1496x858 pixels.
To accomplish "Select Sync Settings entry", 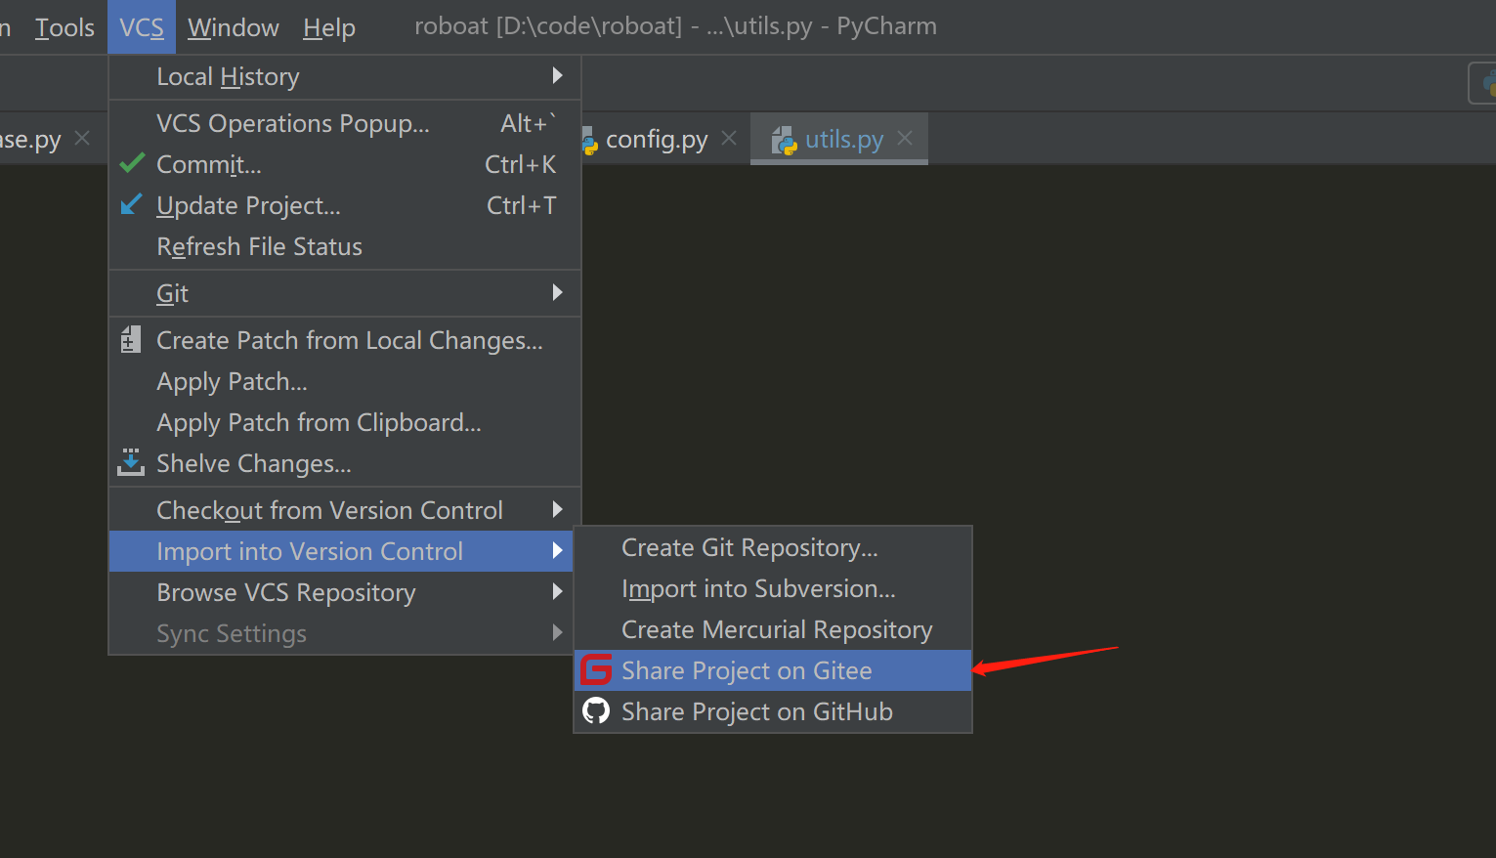I will [342, 633].
